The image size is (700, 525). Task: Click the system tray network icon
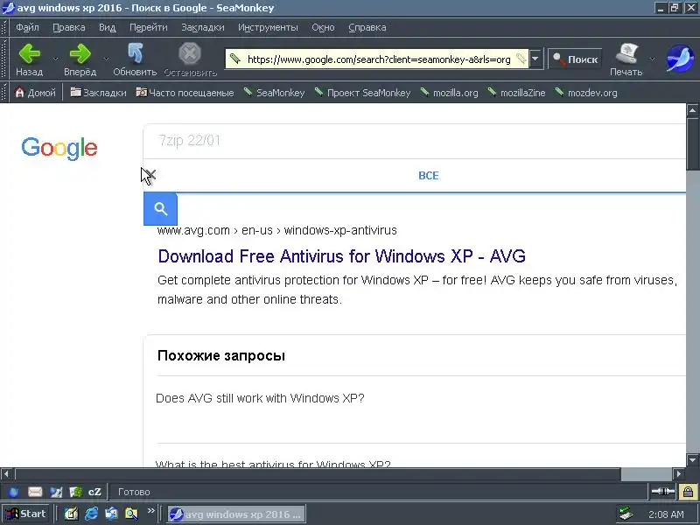point(626,514)
